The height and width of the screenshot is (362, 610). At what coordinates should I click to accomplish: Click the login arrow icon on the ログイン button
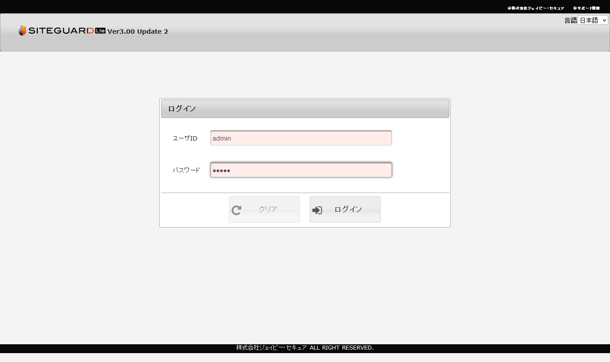click(x=317, y=210)
